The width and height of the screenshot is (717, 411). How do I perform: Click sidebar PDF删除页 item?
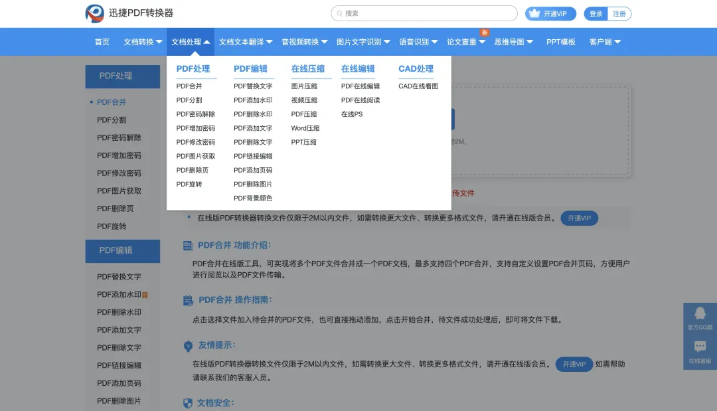click(116, 208)
